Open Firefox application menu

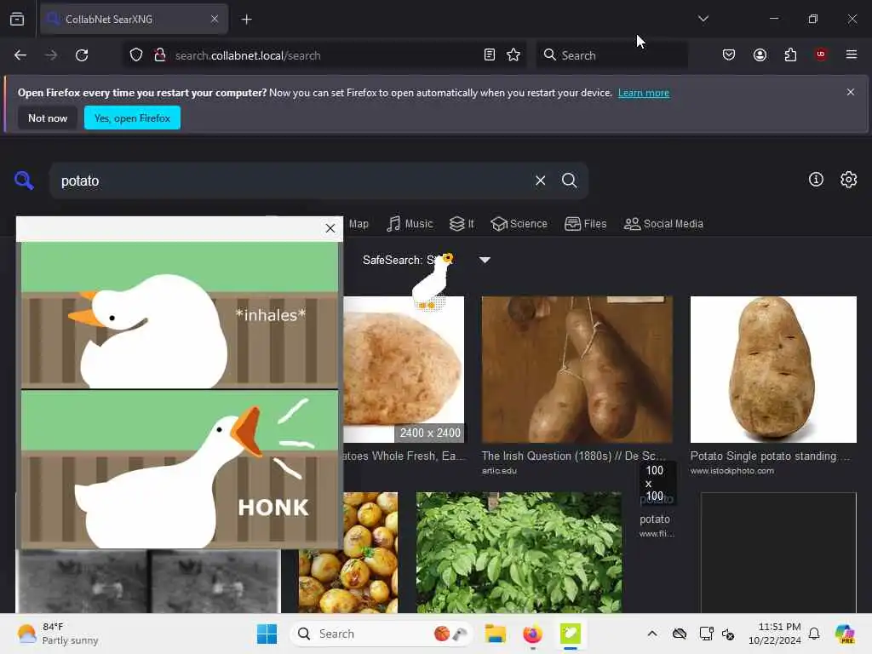coord(852,55)
